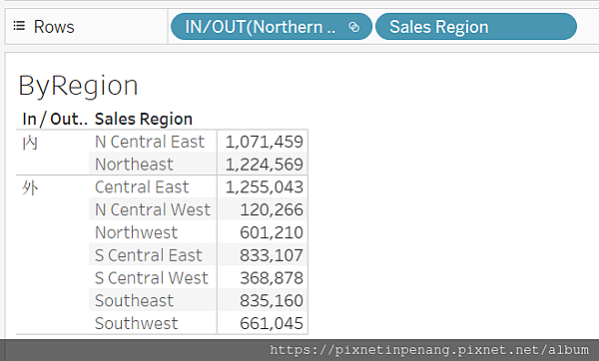This screenshot has height=361, width=599.
Task: Click the 120,266 value cell
Action: (x=263, y=209)
